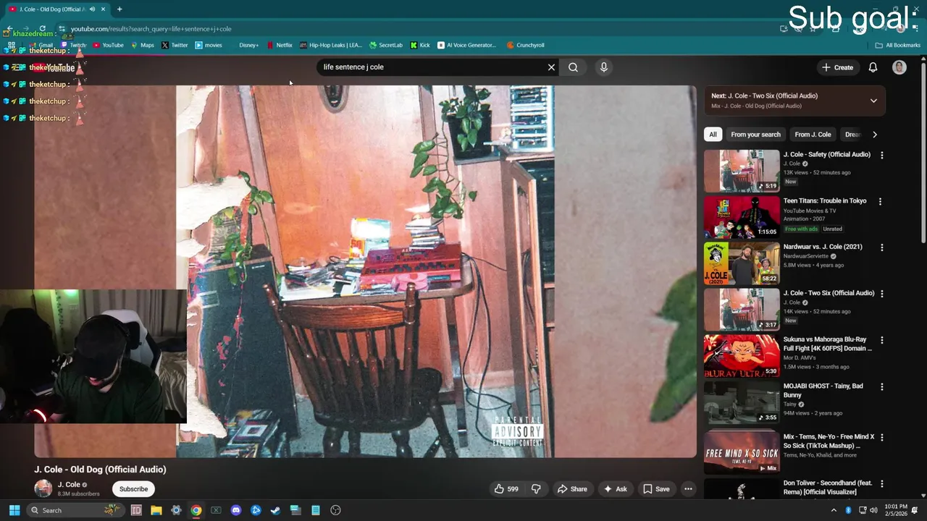Clear the search box with X
927x521 pixels.
551,67
